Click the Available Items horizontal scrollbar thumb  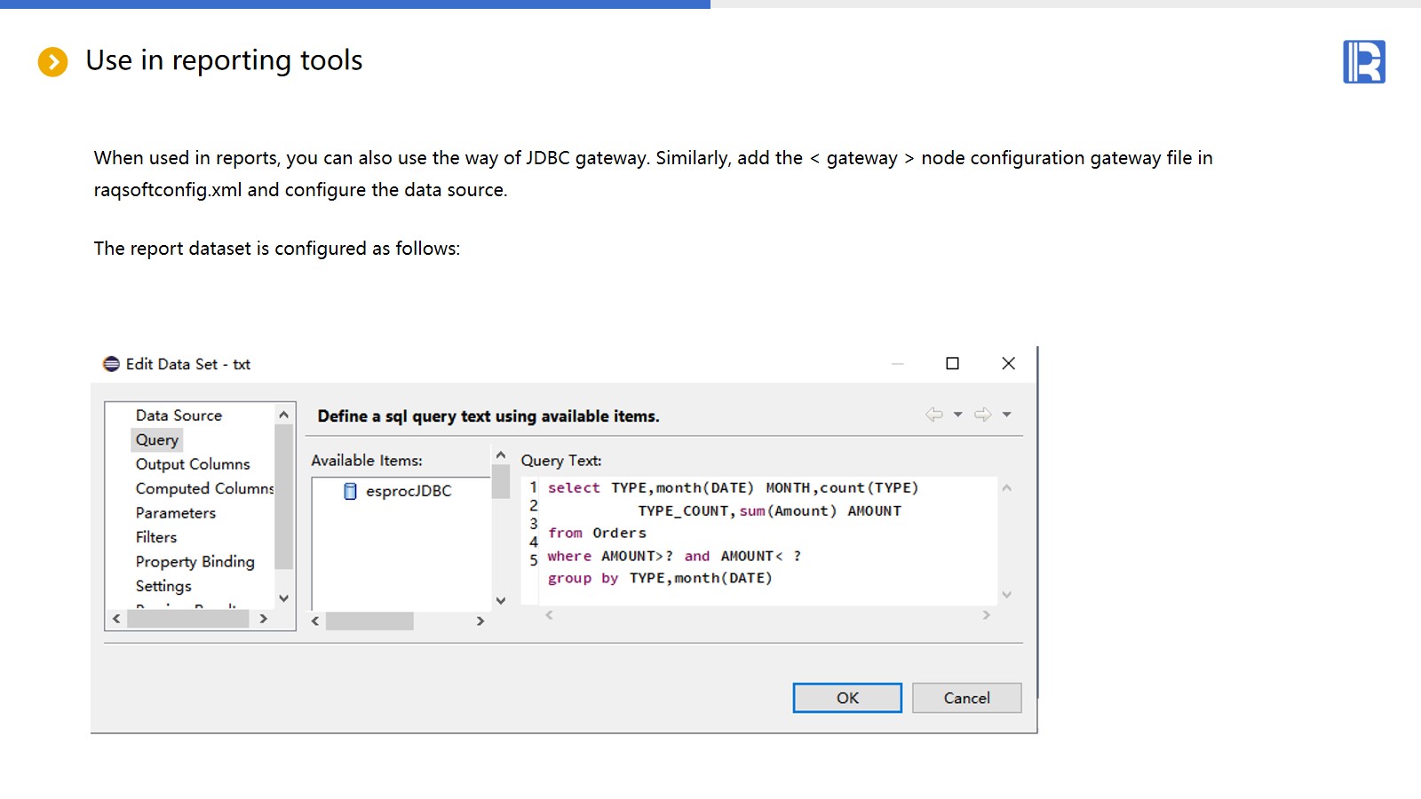click(x=369, y=621)
